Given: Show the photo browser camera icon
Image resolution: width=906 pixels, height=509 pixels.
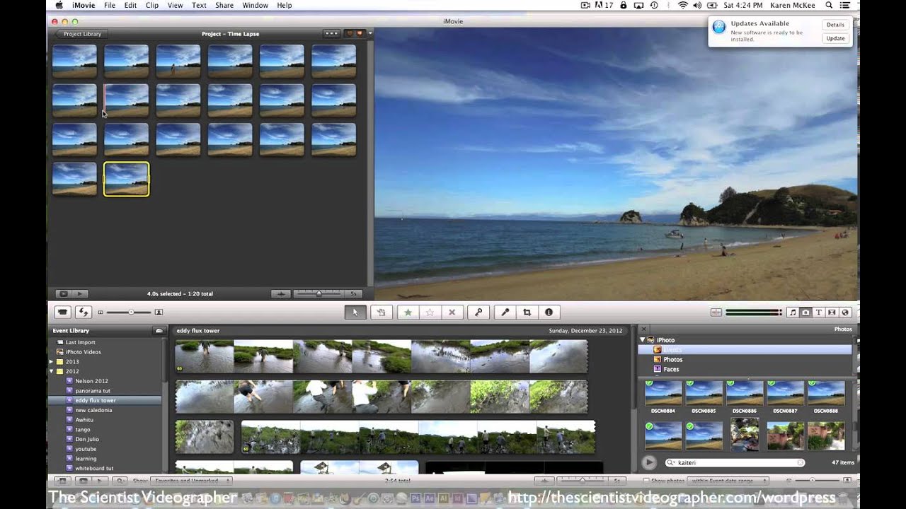Looking at the screenshot, I should [x=805, y=312].
